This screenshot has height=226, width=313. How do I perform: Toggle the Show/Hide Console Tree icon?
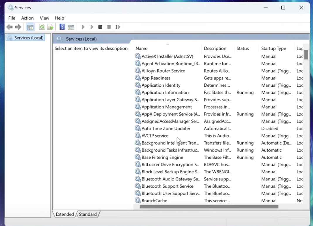click(30, 27)
